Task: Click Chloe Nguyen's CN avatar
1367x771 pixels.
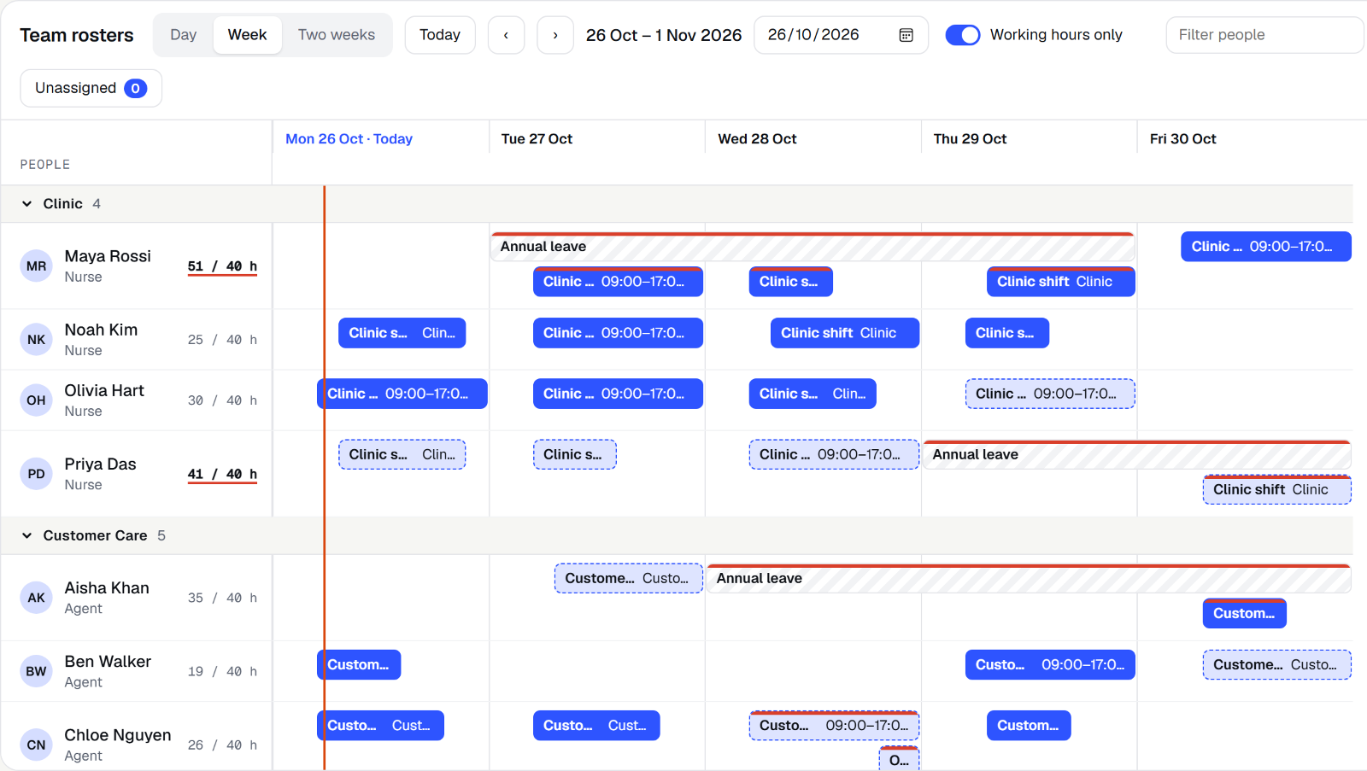Action: (x=36, y=745)
